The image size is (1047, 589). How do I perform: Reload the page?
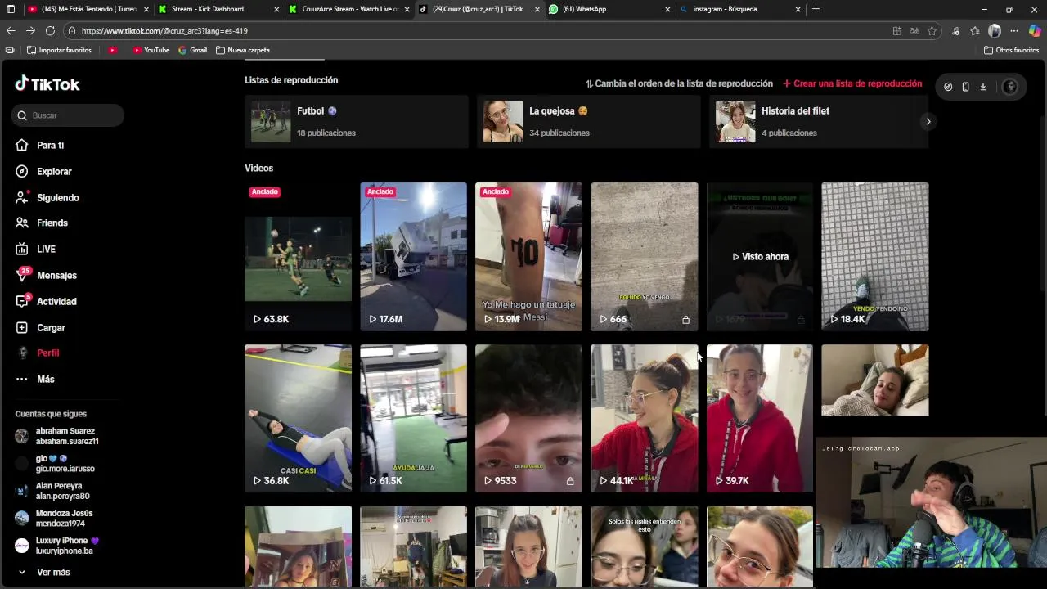(x=50, y=30)
